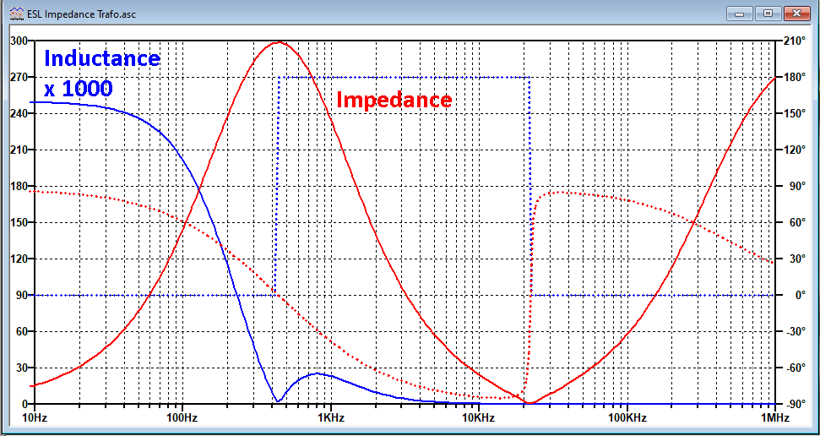This screenshot has height=436, width=820.
Task: Click the right axis phase label 210°
Action: pos(793,41)
